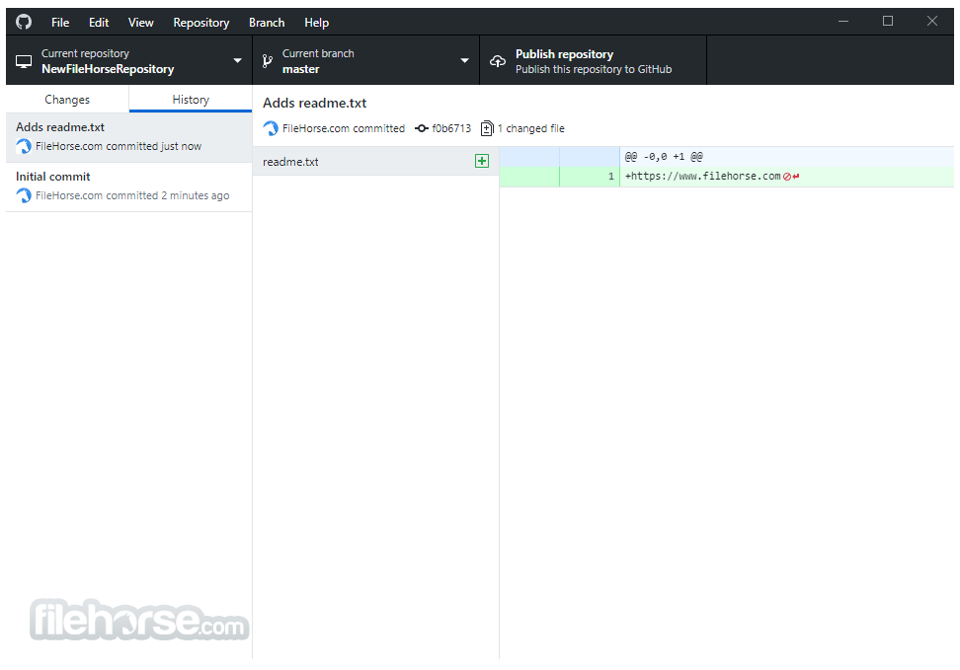This screenshot has width=960, height=670.
Task: Click the GitHub octocat logo icon
Action: 24,22
